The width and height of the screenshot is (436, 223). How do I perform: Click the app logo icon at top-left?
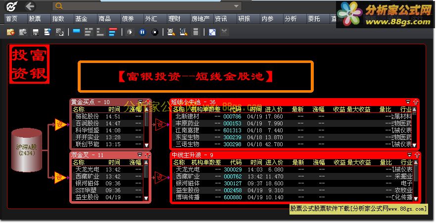tap(11, 6)
